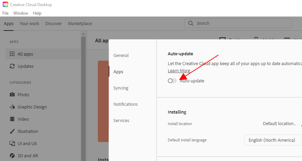Screen dimensions: 302x161
Task: Click the 3D and AR sphere icon
Action: pyautogui.click(x=12, y=156)
